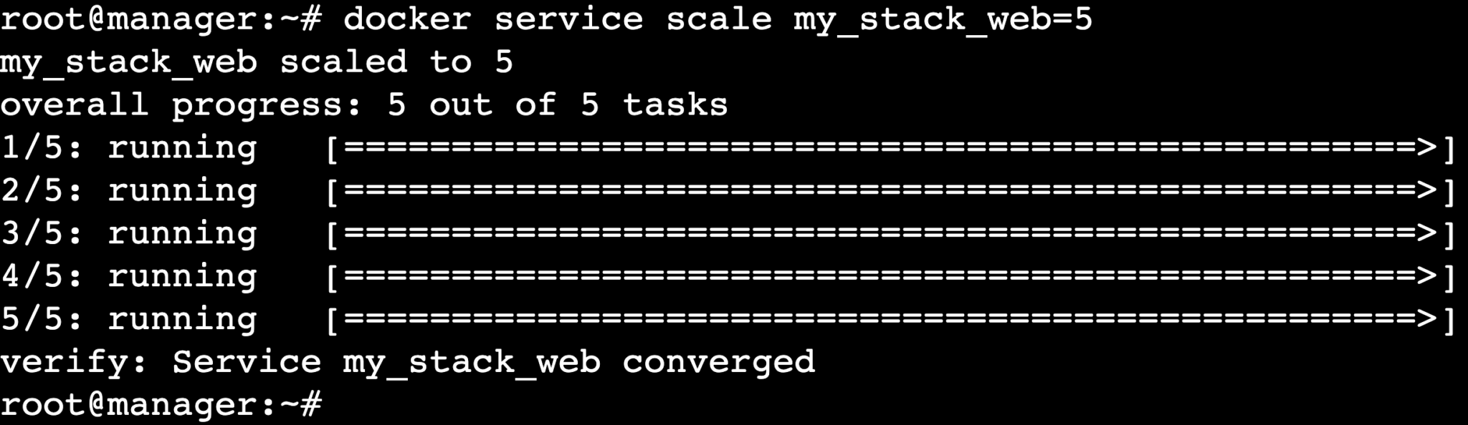Click the "my_stack_web scaled to 5" output line
Viewport: 1468px width, 425px height.
coord(257,62)
